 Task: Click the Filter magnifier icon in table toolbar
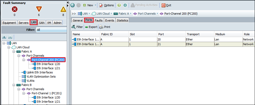coord(74,27)
